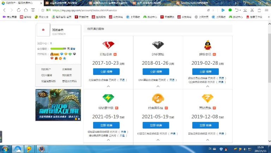Click the vertical scrollbar down arrow
The image size is (271, 153).
270,141
